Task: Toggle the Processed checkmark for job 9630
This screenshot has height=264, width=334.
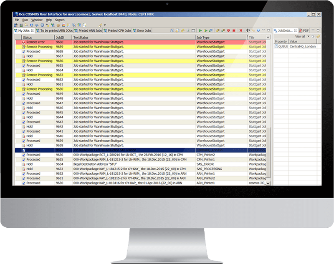Action: [x=23, y=183]
